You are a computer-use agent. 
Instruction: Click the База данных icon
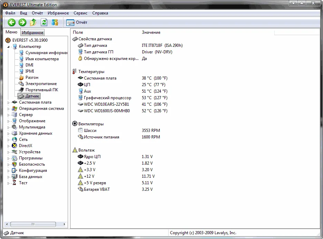click(x=15, y=177)
